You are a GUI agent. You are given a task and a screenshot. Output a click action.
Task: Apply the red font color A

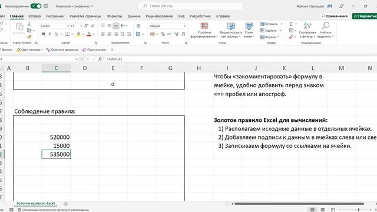tap(89, 34)
